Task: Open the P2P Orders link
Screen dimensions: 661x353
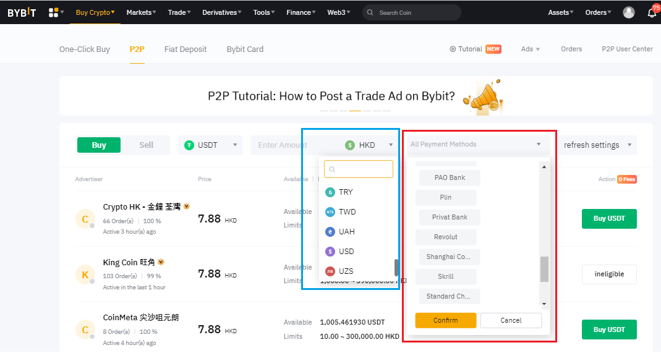Action: click(571, 49)
